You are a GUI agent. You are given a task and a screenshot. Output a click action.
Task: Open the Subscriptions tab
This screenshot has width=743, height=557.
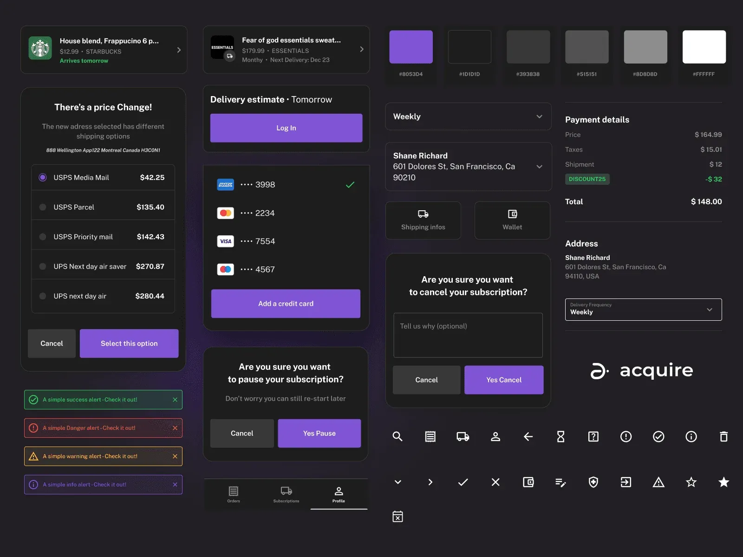pyautogui.click(x=286, y=494)
